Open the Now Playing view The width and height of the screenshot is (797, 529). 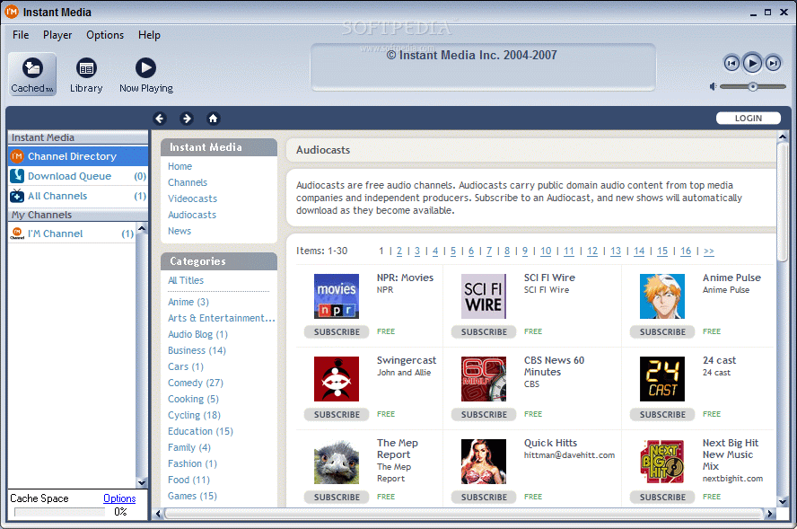pos(146,75)
